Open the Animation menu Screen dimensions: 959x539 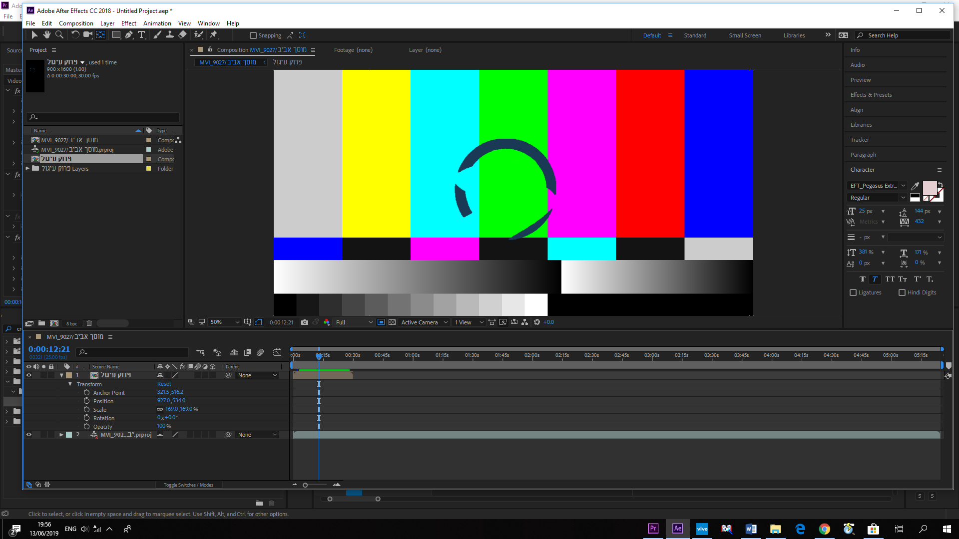[x=157, y=23]
